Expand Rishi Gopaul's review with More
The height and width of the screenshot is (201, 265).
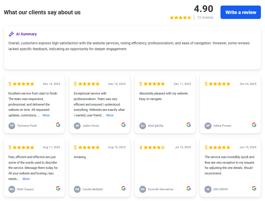coord(26,179)
